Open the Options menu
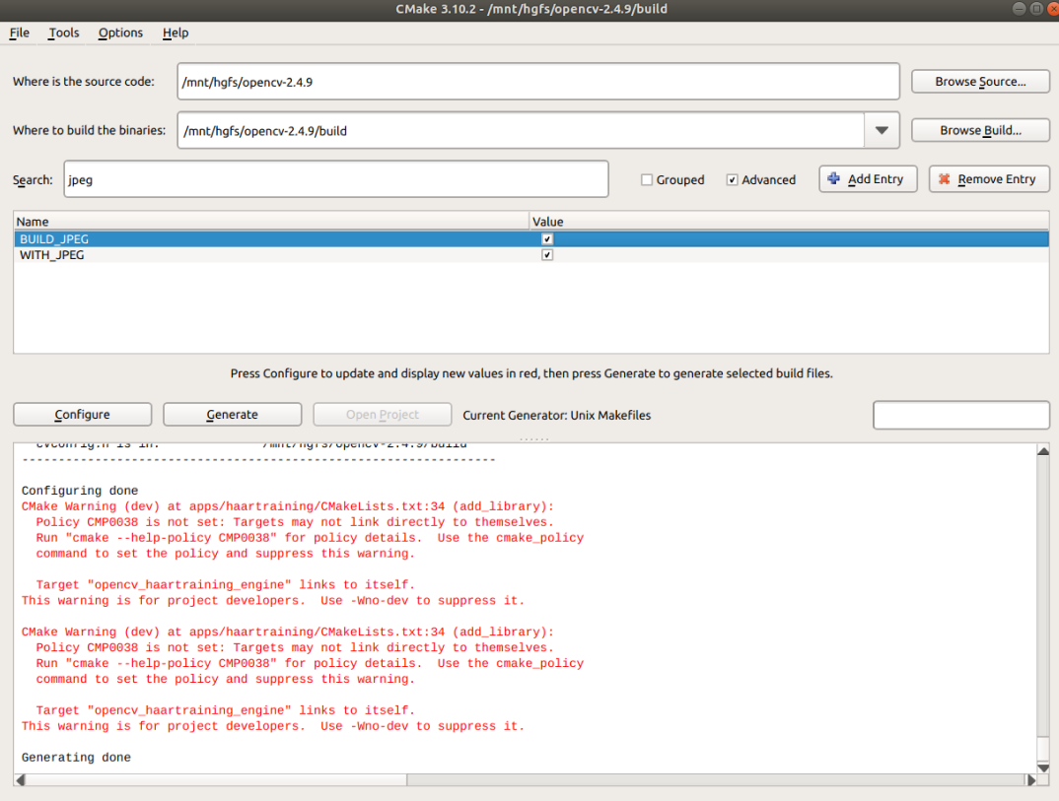The image size is (1059, 801). 120,33
